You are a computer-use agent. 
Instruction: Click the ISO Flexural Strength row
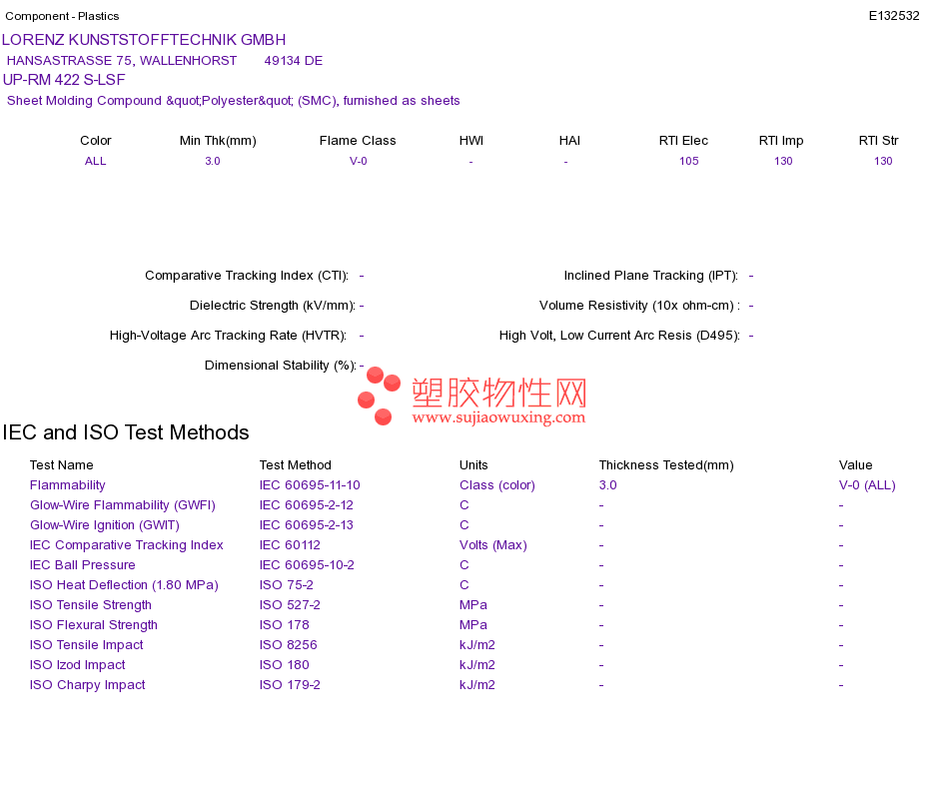94,624
